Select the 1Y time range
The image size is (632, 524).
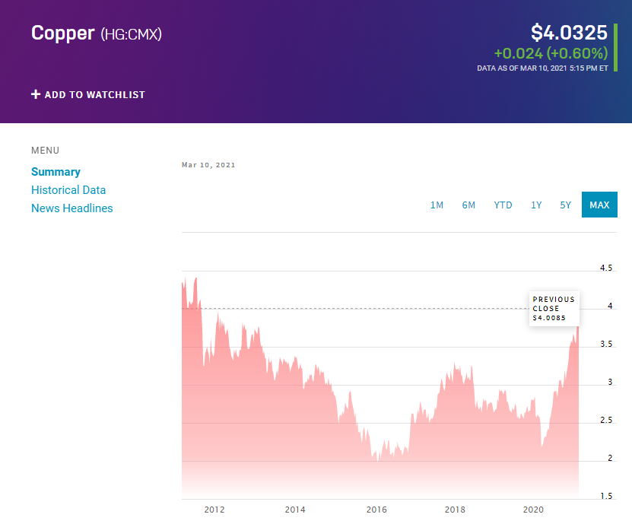pos(536,205)
